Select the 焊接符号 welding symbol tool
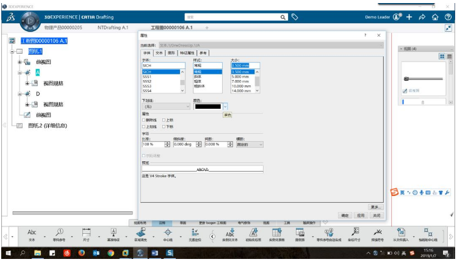Viewport: 457px width, 262px height. pos(378,235)
